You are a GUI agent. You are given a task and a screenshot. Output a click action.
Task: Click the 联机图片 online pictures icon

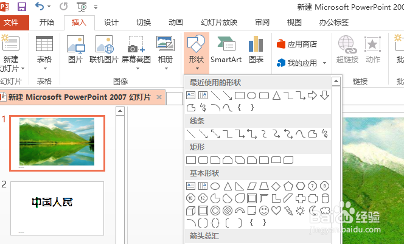click(105, 44)
